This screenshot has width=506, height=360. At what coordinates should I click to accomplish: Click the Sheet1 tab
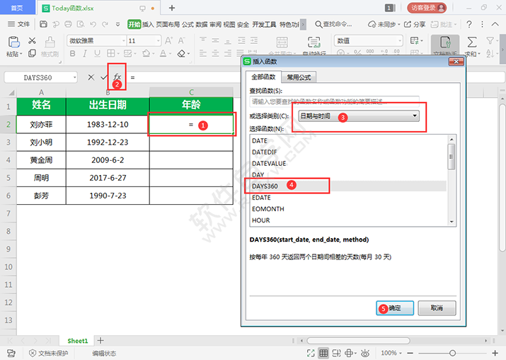coord(77,341)
